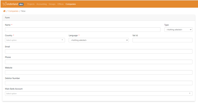
Task: Click the dev badge
Action: pyautogui.click(x=21, y=4)
